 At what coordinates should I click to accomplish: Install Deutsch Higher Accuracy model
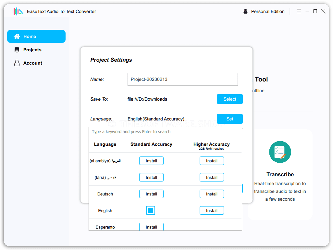click(212, 194)
